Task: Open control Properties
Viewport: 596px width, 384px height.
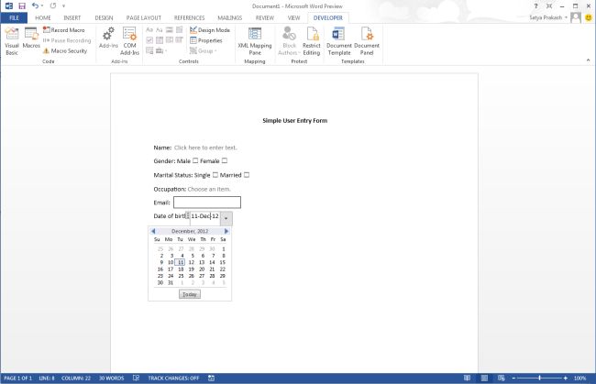Action: pyautogui.click(x=206, y=40)
